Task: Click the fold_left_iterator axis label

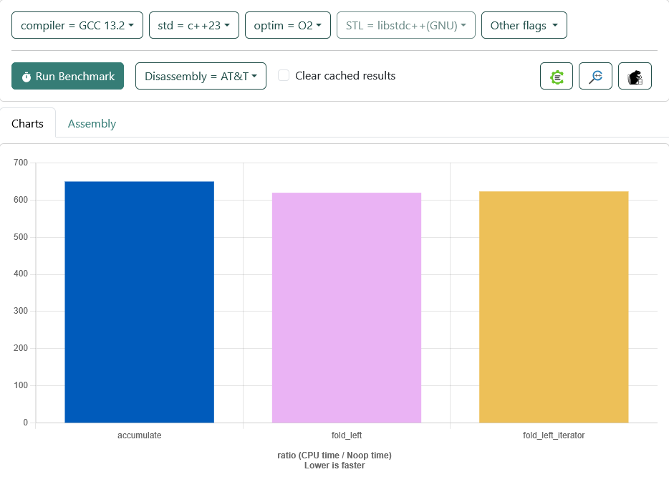Action: pyautogui.click(x=554, y=435)
